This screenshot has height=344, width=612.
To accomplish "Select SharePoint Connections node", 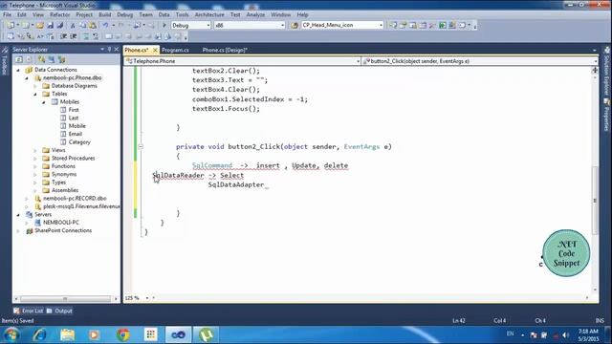I will point(63,230).
